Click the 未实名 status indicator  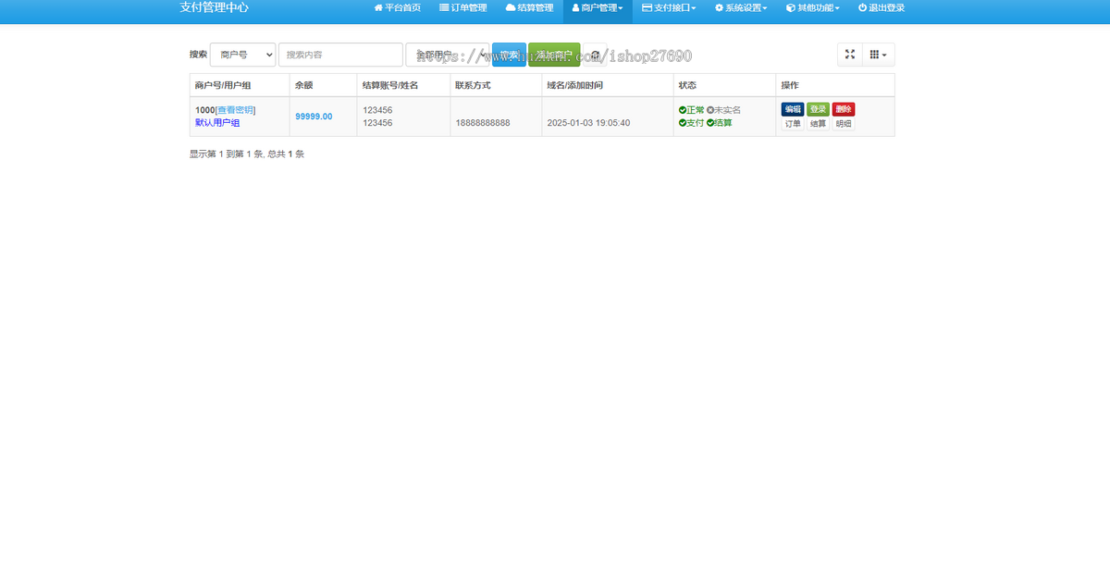pyautogui.click(x=723, y=110)
